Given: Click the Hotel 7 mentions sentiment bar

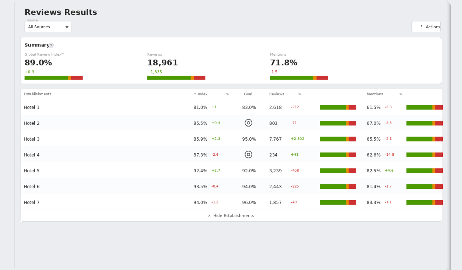Looking at the screenshot, I should [424, 203].
